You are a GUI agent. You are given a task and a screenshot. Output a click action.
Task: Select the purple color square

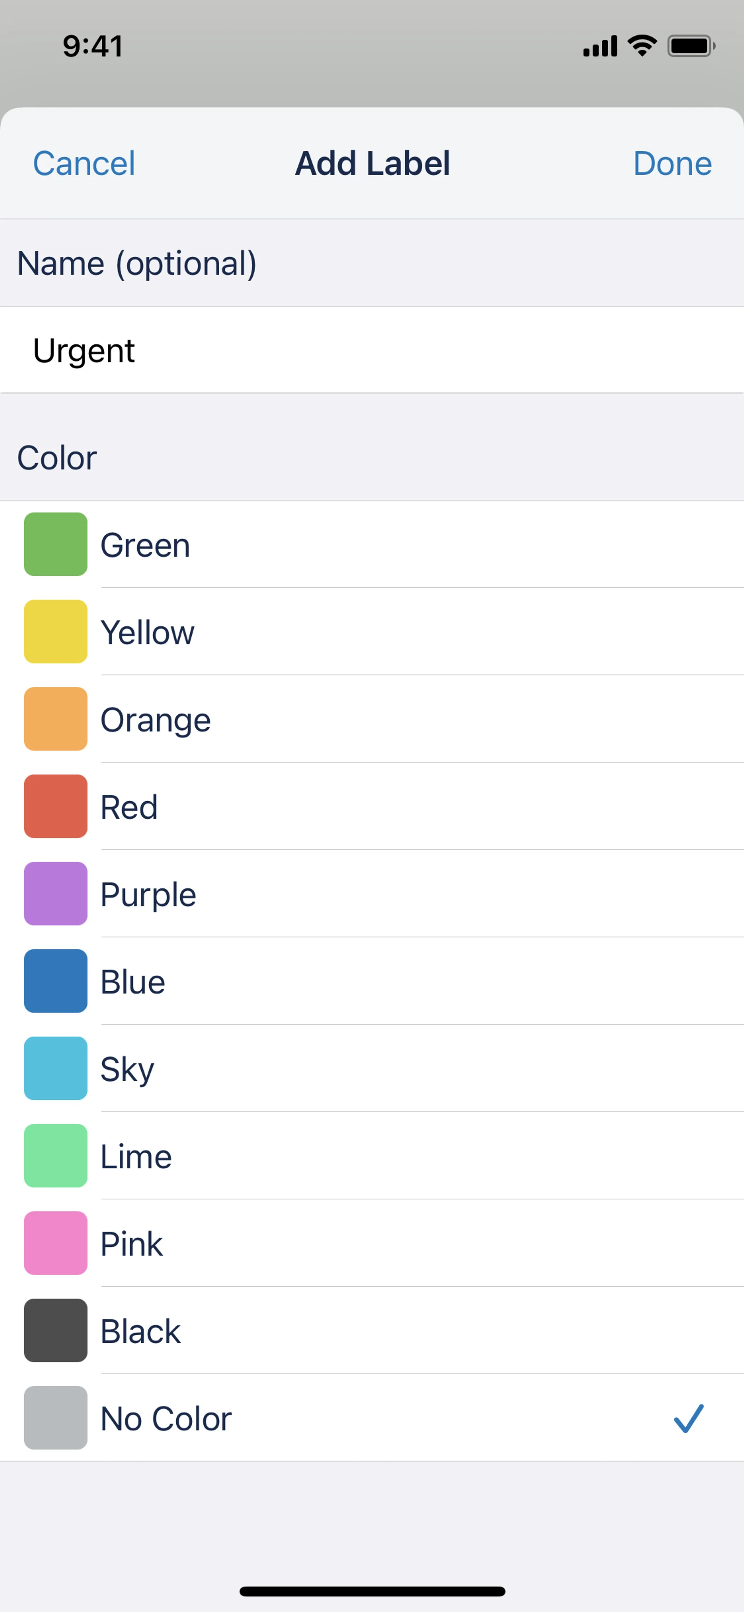coord(55,893)
